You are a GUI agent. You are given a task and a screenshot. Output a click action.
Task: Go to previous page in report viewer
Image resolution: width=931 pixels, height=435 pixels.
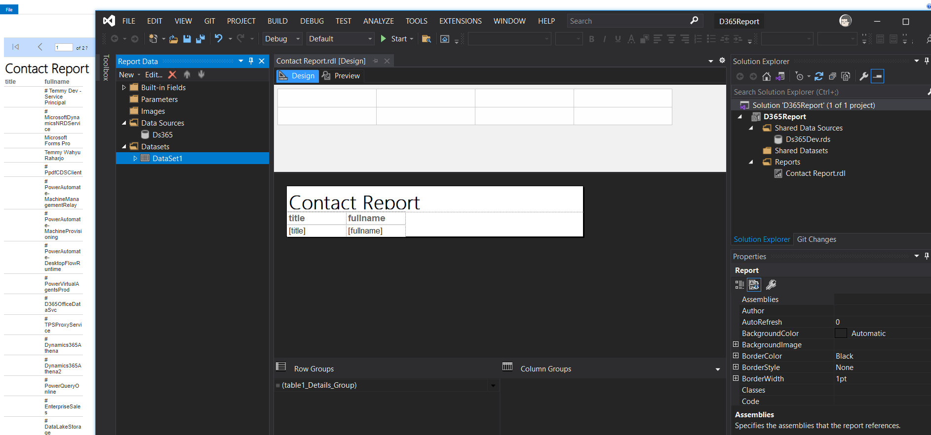(x=40, y=47)
